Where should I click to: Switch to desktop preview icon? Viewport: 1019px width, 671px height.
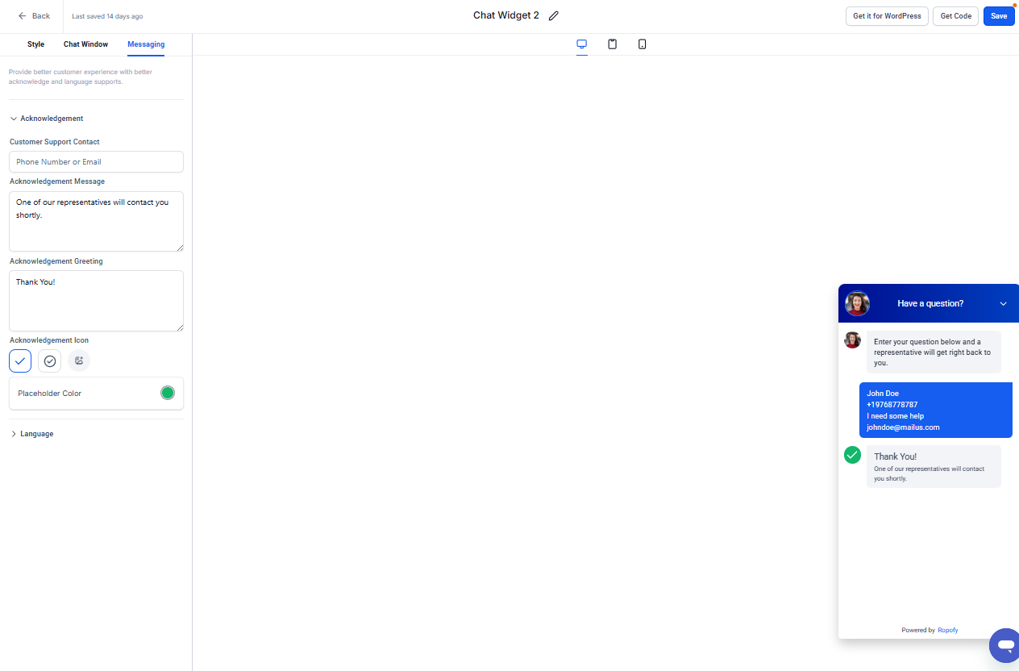[x=582, y=44]
